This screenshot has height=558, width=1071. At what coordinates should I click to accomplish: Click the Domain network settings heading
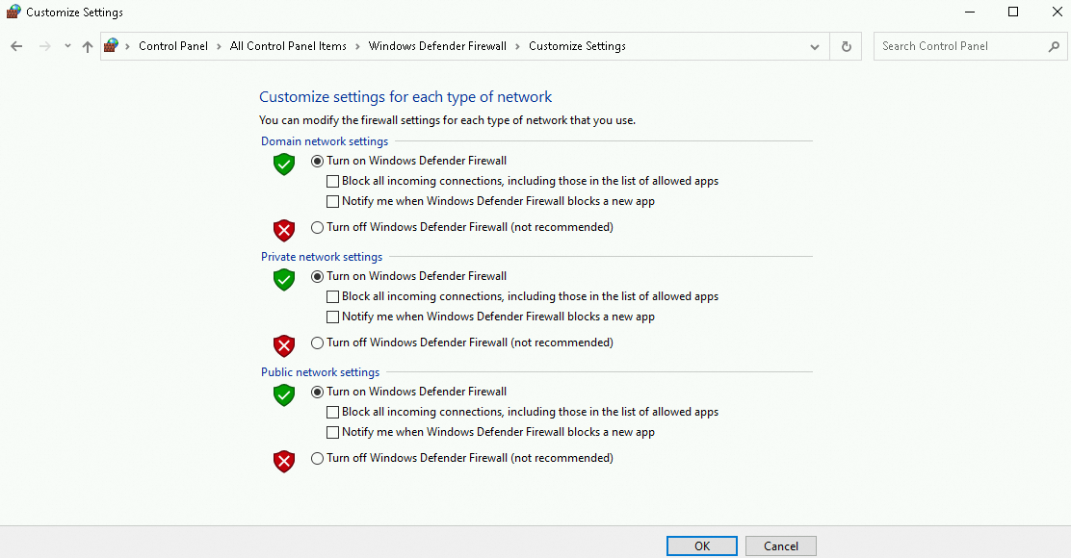[x=325, y=141]
